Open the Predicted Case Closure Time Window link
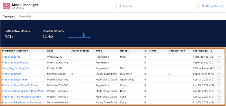Viewport: 226px width, 106px height. [x=23, y=91]
